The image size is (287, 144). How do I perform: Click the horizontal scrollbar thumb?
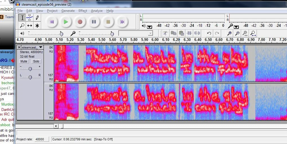[62, 126]
